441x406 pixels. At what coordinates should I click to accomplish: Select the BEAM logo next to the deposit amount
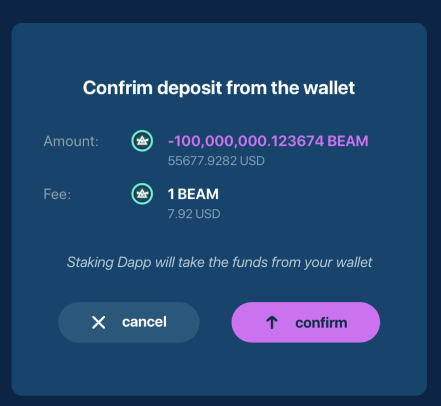pyautogui.click(x=141, y=141)
